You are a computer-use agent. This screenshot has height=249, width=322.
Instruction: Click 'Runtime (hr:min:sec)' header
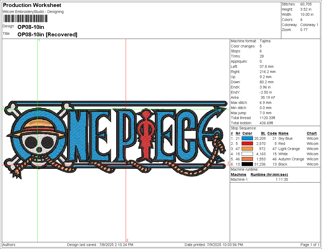(x=269, y=175)
